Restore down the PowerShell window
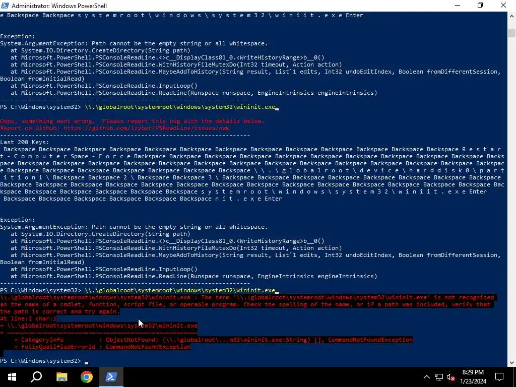516x387 pixels. click(x=480, y=6)
